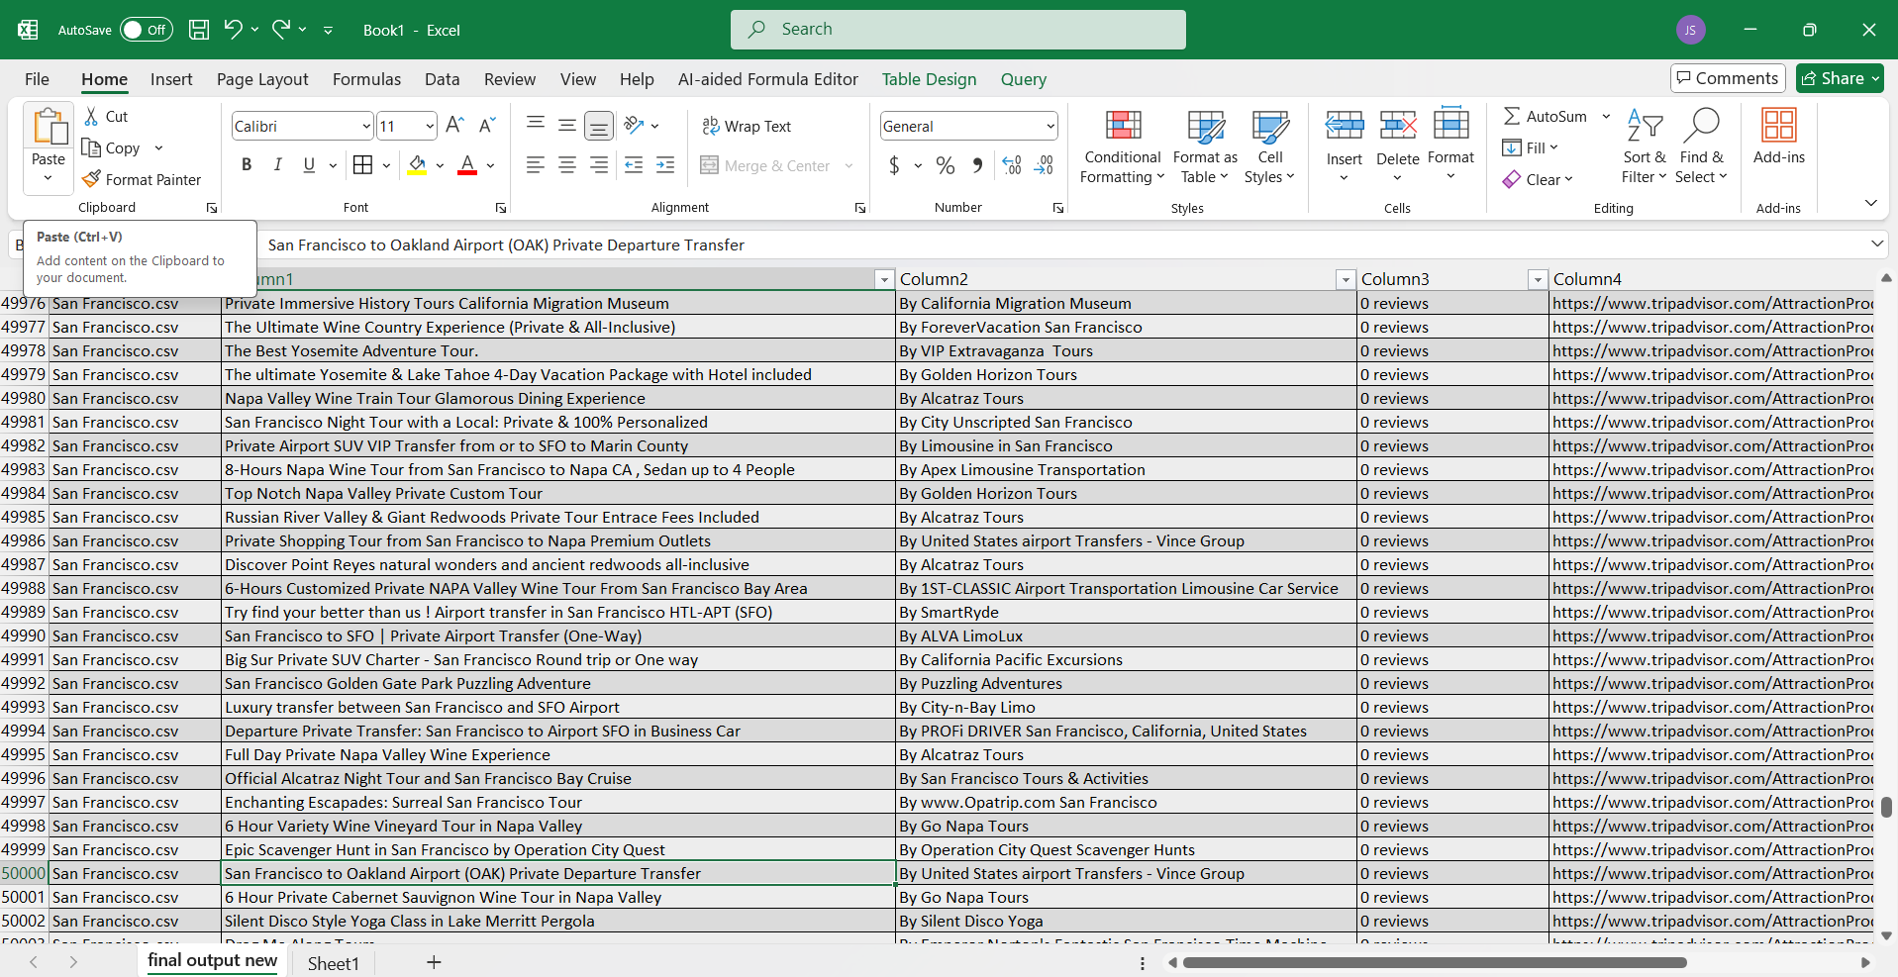Screen dimensions: 1898x977
Task: Apply red Font Color
Action: [467, 165]
